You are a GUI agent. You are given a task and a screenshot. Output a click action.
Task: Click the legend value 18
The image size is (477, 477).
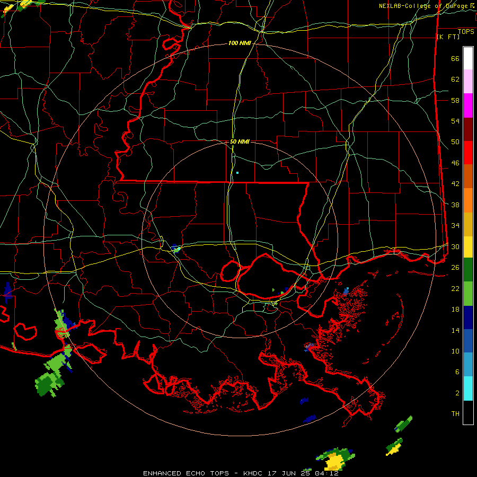tap(455, 310)
